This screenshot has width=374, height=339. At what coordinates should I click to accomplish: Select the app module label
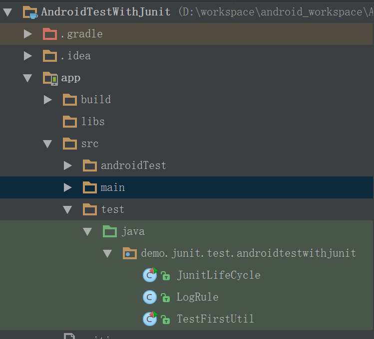coord(71,78)
